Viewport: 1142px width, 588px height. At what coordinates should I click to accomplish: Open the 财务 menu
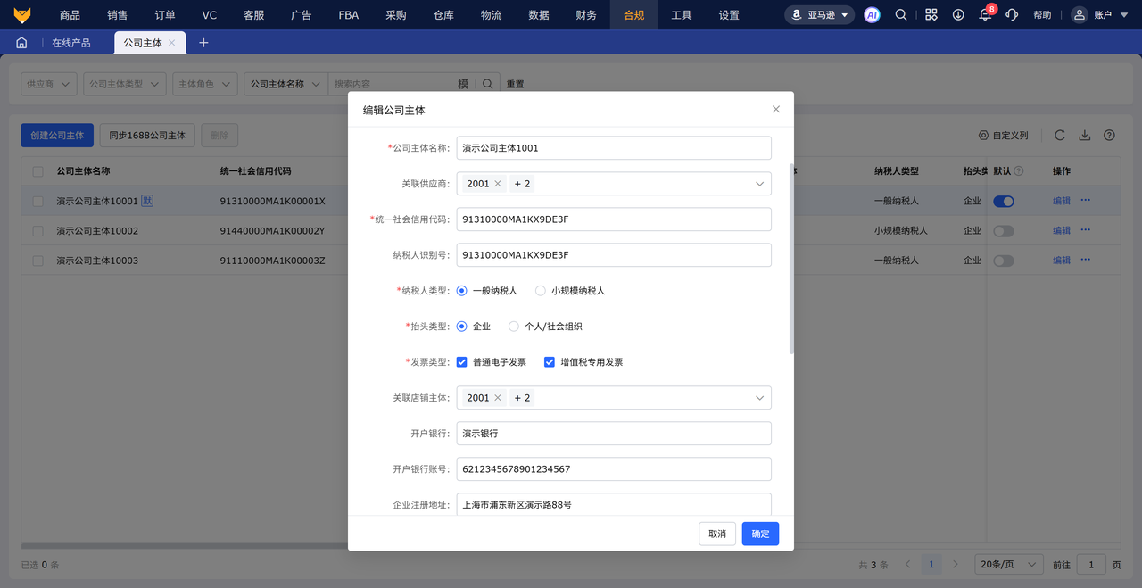pyautogui.click(x=586, y=15)
